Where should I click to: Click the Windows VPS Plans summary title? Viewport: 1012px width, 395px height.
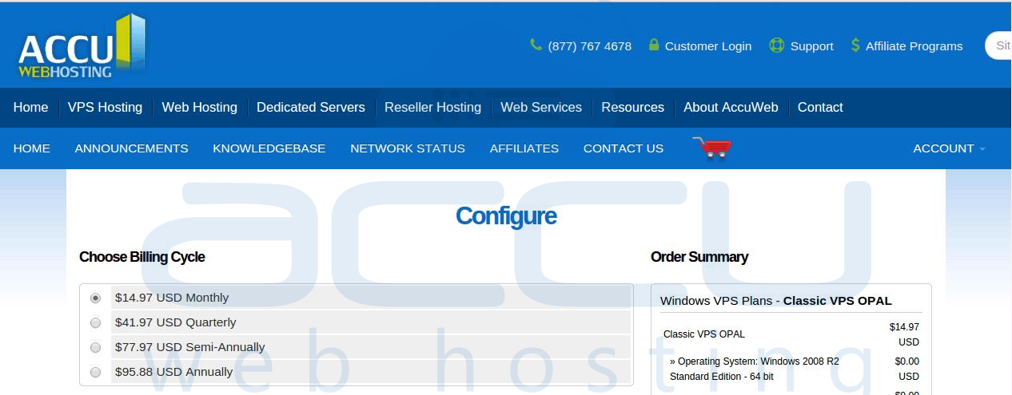(x=776, y=301)
